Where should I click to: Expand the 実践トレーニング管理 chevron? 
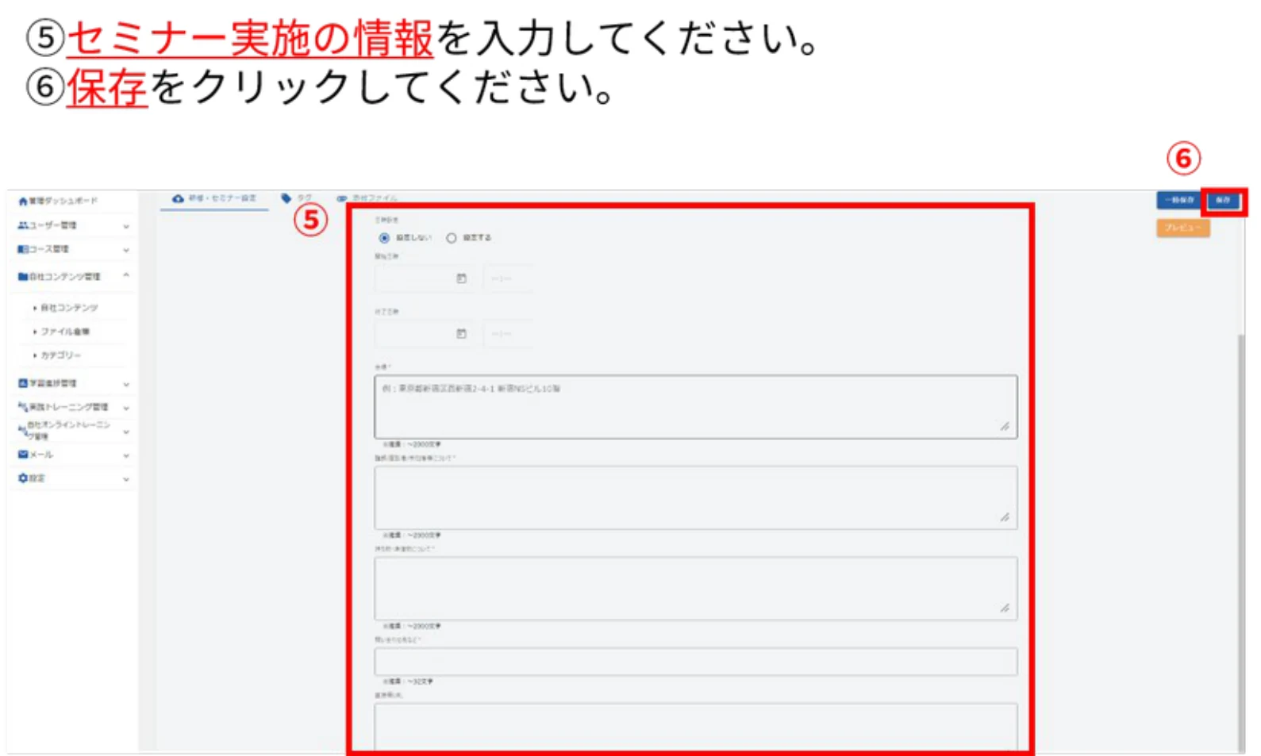[x=125, y=408]
